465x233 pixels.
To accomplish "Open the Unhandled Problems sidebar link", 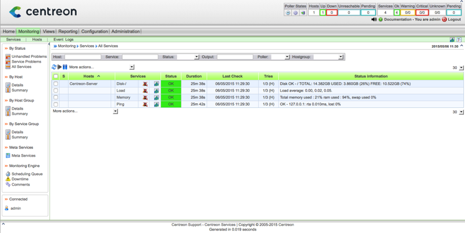I will [29, 57].
